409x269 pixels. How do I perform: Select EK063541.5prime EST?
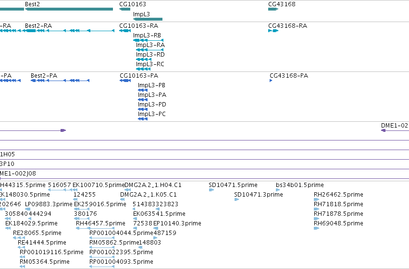point(135,219)
